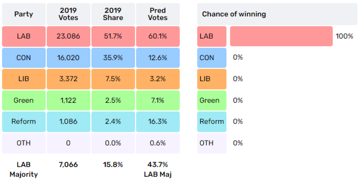Click the Pred Votes column header

158,14
